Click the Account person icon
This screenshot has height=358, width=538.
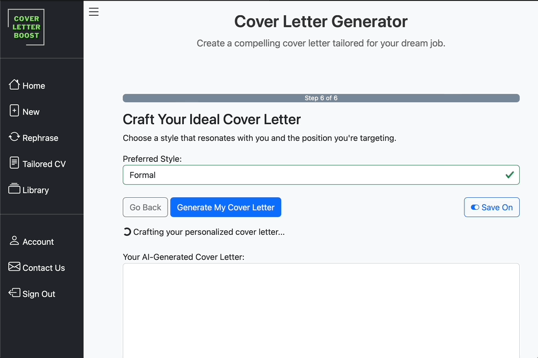point(14,241)
